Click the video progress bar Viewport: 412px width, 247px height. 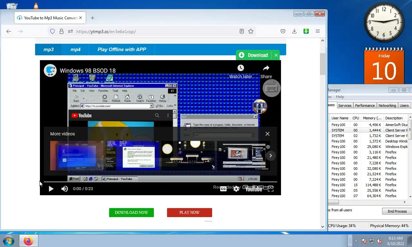point(160,182)
